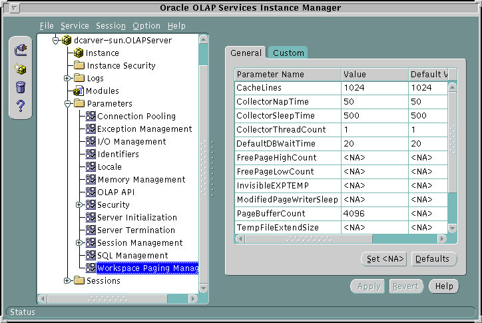Click the Locale parameter icon
This screenshot has height=323, width=482.
(x=91, y=166)
